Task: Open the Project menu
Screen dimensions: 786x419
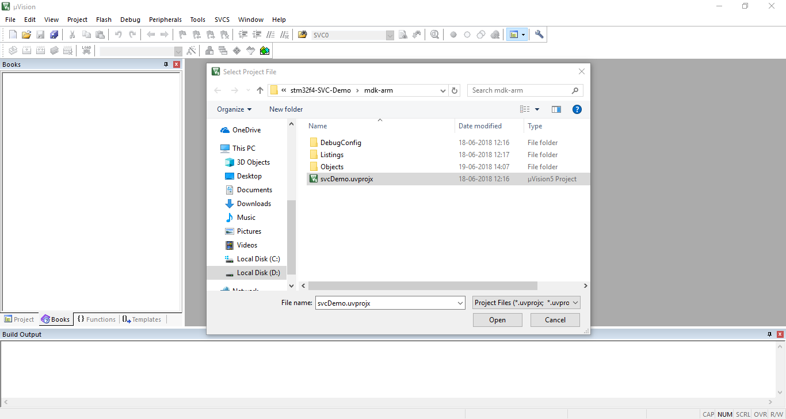Action: click(x=77, y=20)
